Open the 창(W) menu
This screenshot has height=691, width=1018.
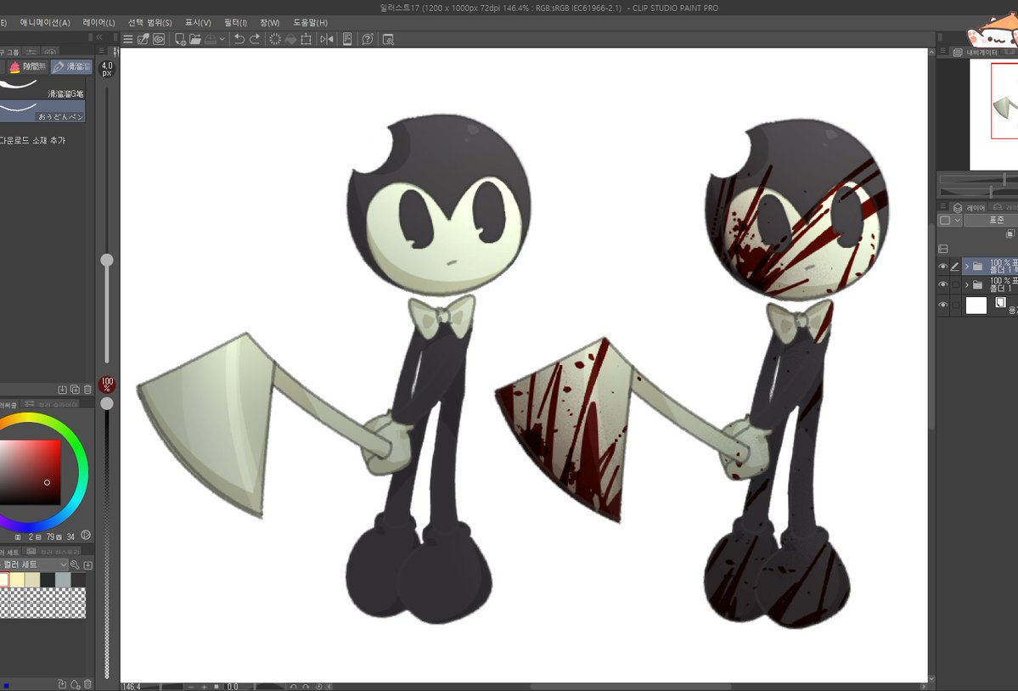[x=269, y=23]
